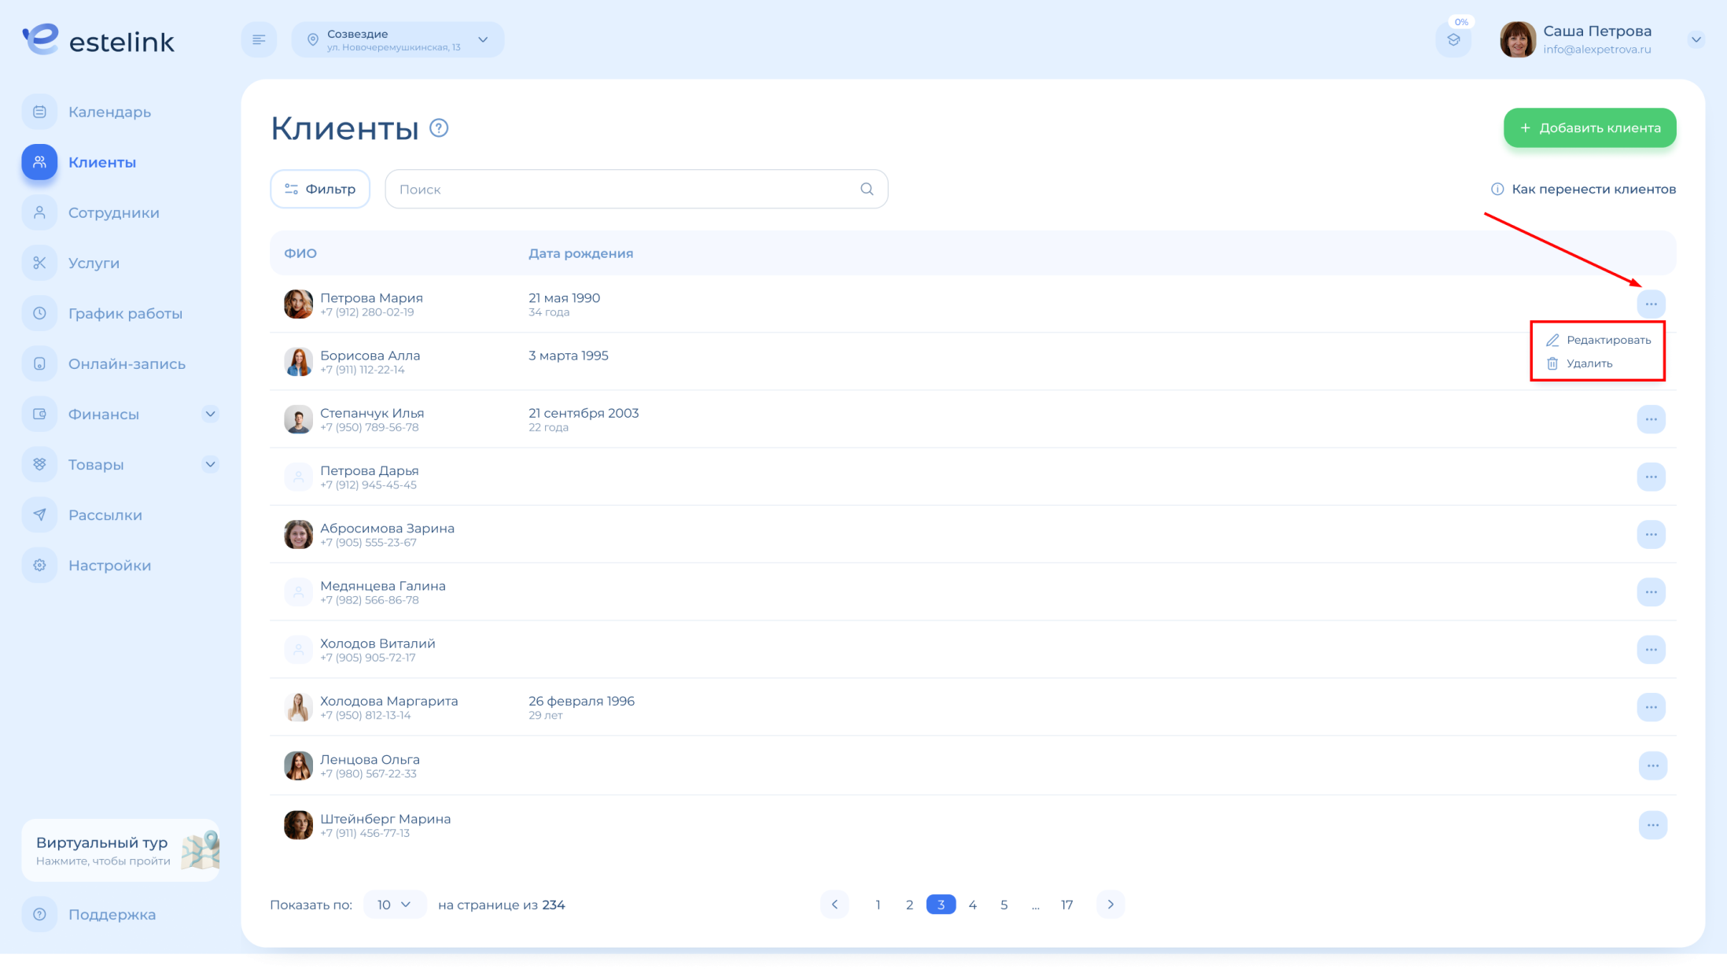Open Поддержка help icon
The height and width of the screenshot is (973, 1727).
pos(39,914)
